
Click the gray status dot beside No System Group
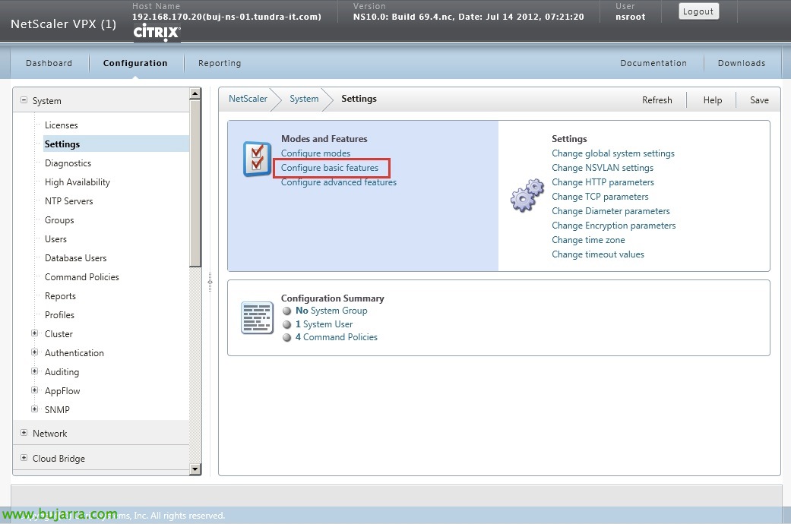287,311
